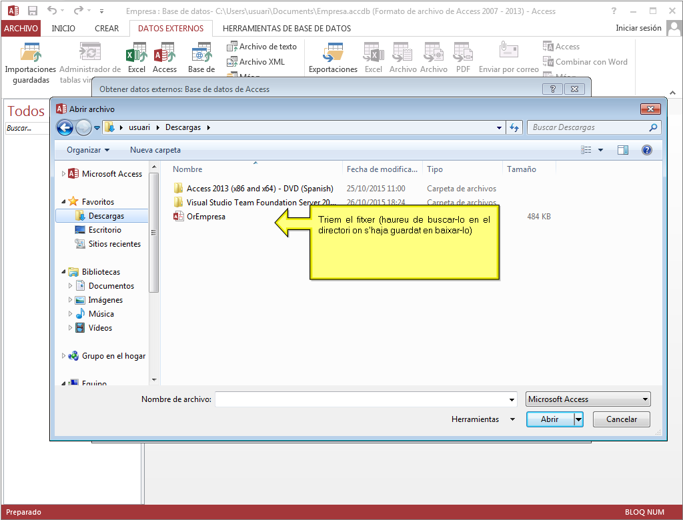
Task: Open the Nombre de archivo dropdown arrow
Action: pyautogui.click(x=512, y=399)
